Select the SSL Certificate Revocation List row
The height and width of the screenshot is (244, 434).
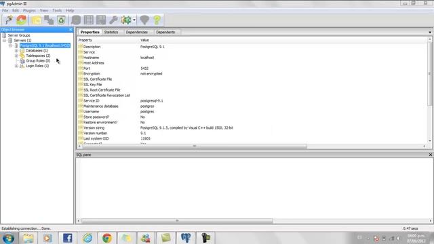tap(252, 96)
